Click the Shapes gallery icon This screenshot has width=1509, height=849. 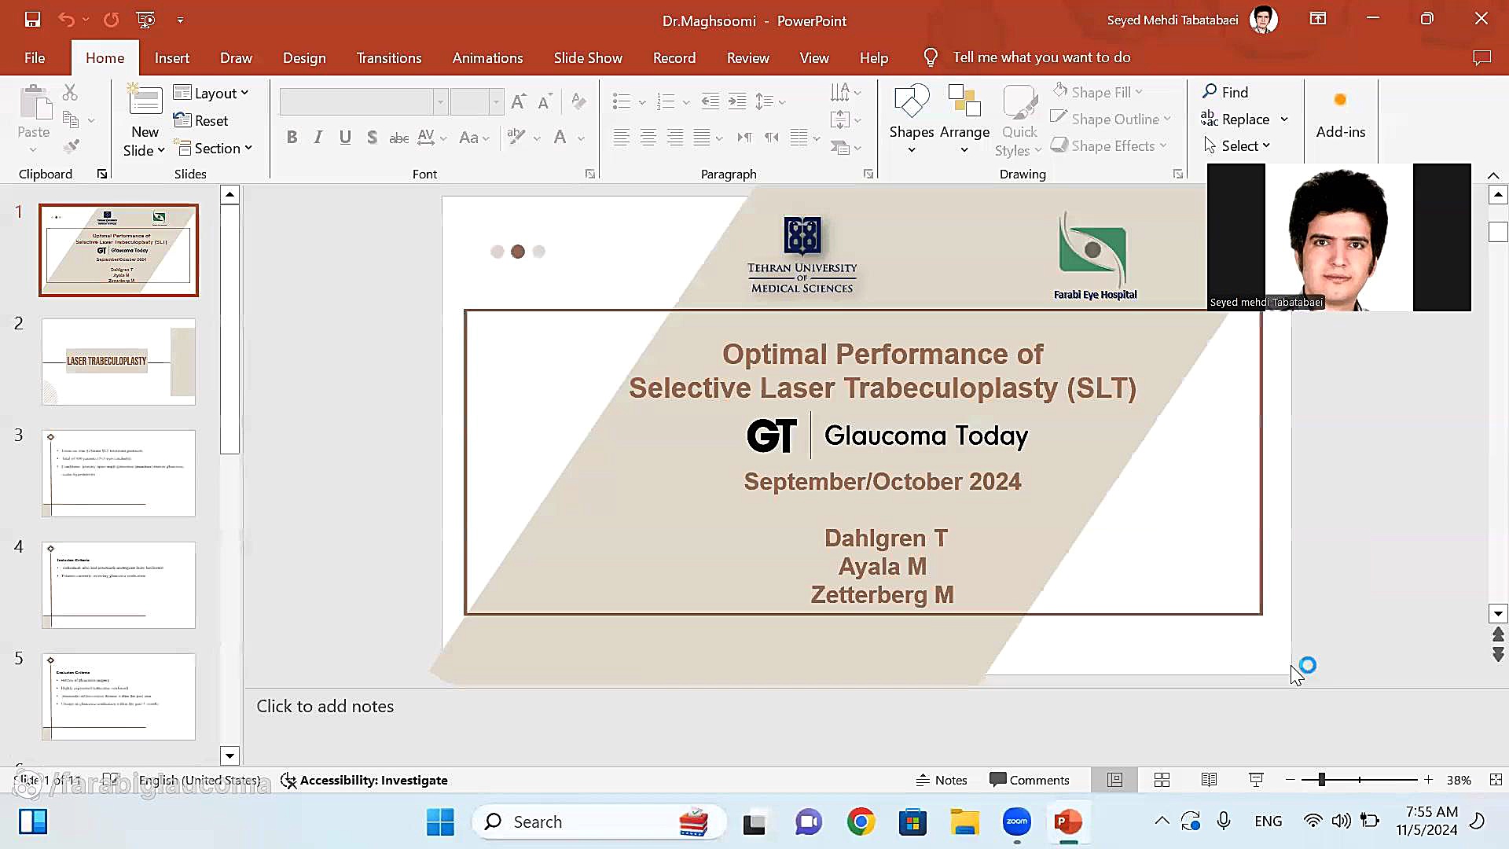pyautogui.click(x=912, y=102)
